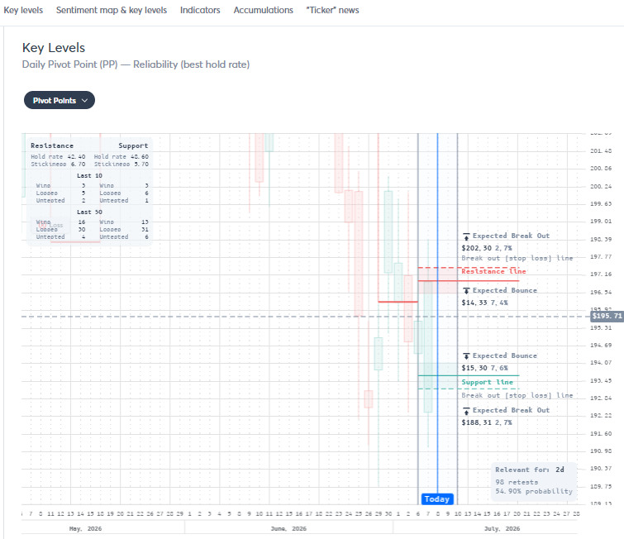
Task: Click the Support "Stickiness 5.70" value
Action: point(121,164)
